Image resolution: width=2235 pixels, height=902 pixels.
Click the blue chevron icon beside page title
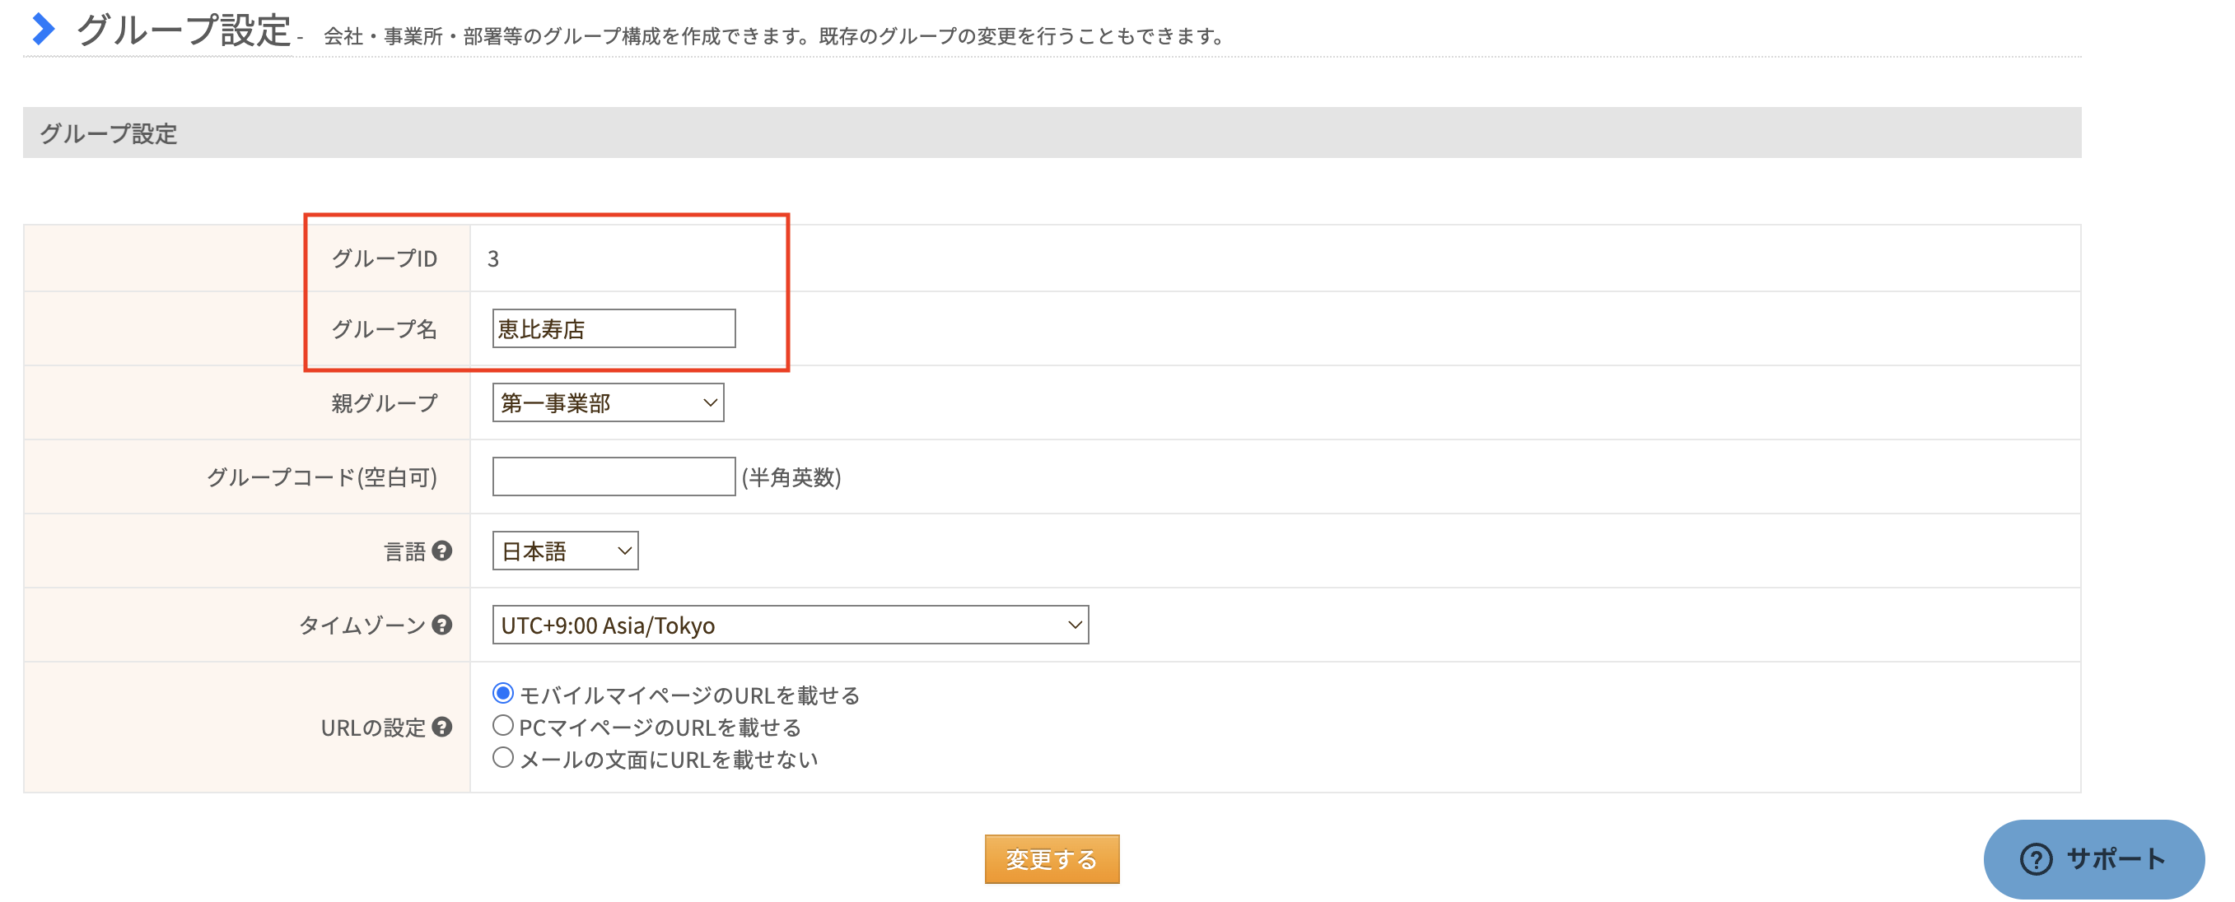[44, 29]
